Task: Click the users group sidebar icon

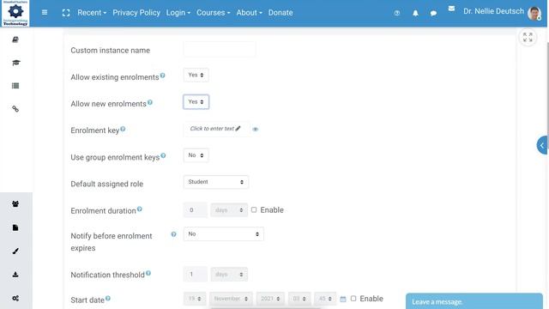Action: point(15,204)
